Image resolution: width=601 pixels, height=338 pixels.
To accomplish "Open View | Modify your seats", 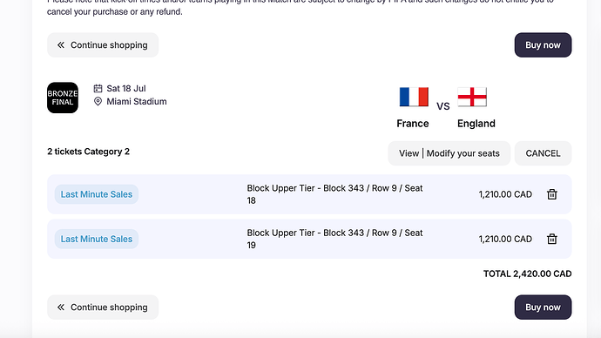I will pos(449,153).
